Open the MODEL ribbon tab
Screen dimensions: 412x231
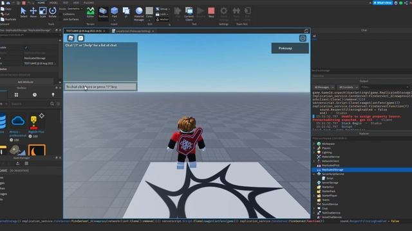pos(53,3)
